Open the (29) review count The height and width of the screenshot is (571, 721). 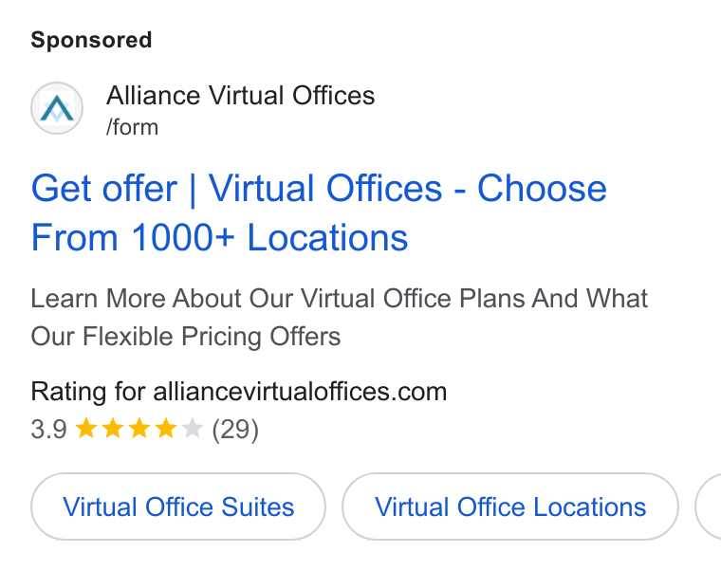[x=235, y=430]
